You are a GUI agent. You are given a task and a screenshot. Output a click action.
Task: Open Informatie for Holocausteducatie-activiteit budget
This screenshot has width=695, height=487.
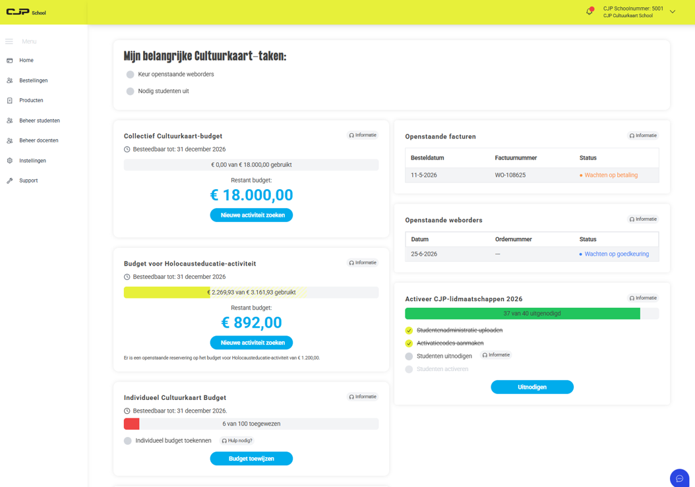click(363, 263)
